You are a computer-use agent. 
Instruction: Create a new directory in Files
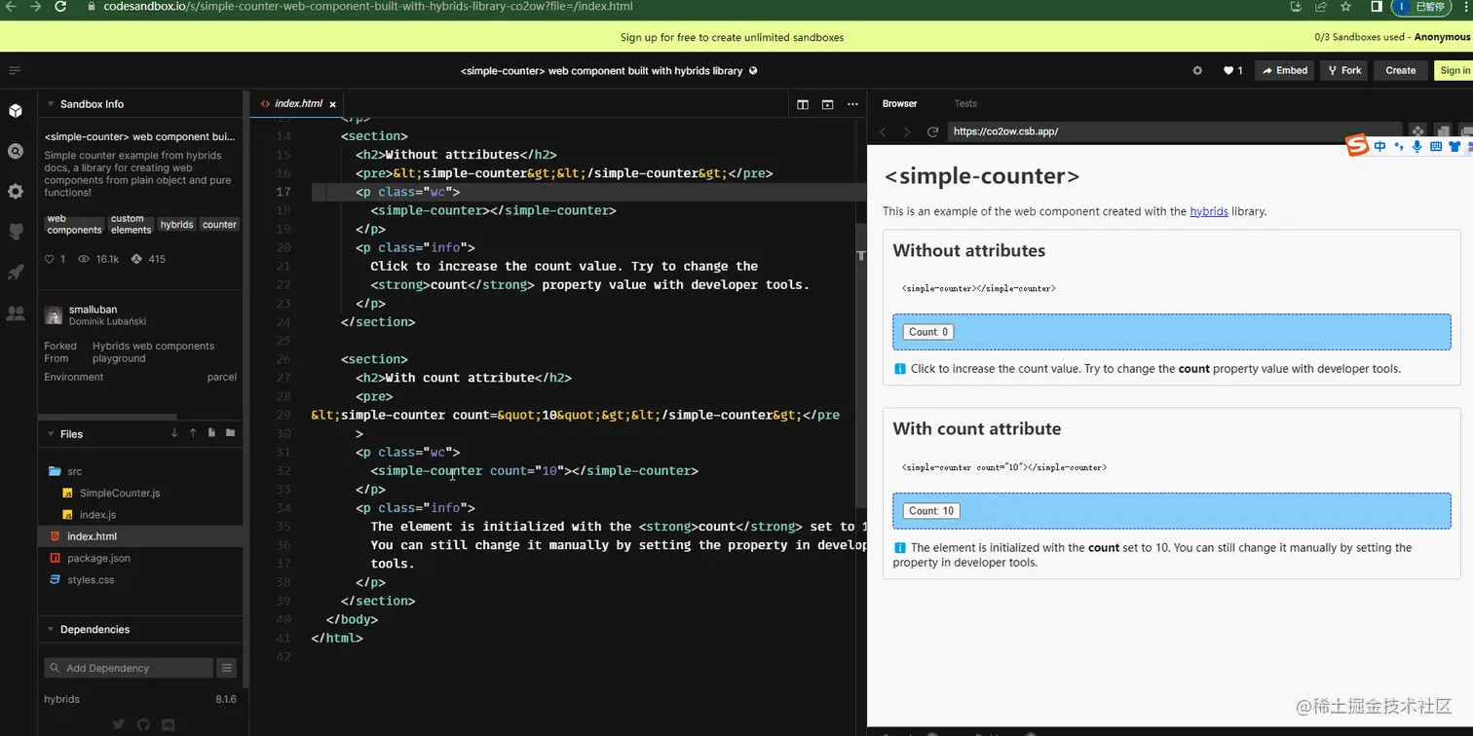pyautogui.click(x=230, y=433)
